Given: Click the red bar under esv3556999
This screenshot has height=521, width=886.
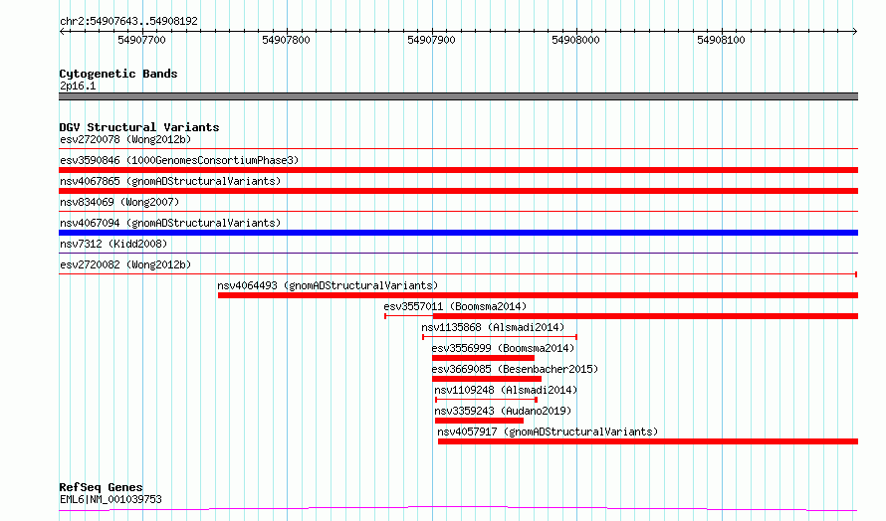Looking at the screenshot, I should pos(483,358).
